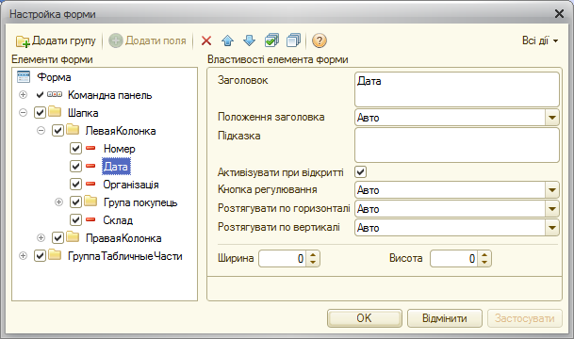This screenshot has width=574, height=339.
Task: Select the 'Група покупець' tree row
Action: click(x=140, y=202)
